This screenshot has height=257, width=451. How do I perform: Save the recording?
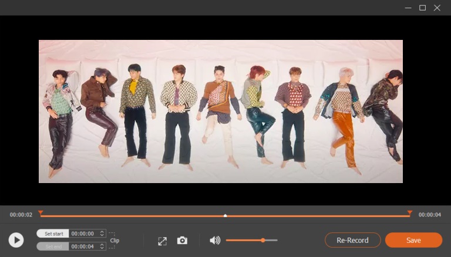click(413, 240)
